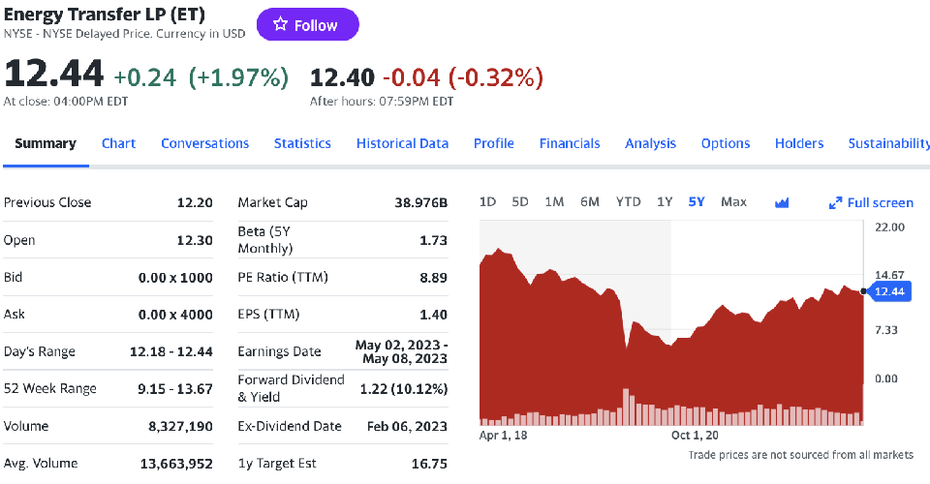This screenshot has width=930, height=484.
Task: Open the Chart tab
Action: [x=118, y=143]
